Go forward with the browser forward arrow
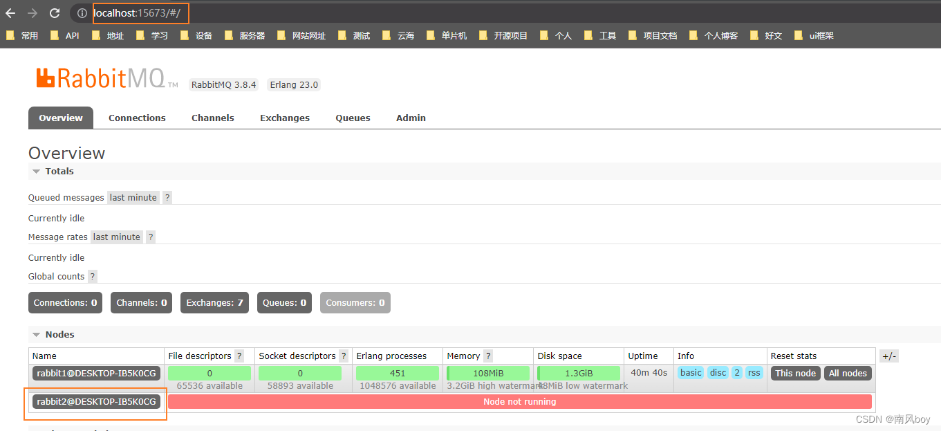The height and width of the screenshot is (431, 941). 32,13
